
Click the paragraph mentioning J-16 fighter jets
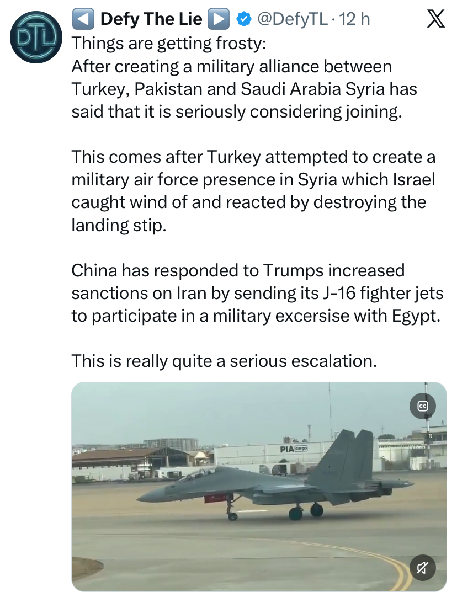(258, 293)
